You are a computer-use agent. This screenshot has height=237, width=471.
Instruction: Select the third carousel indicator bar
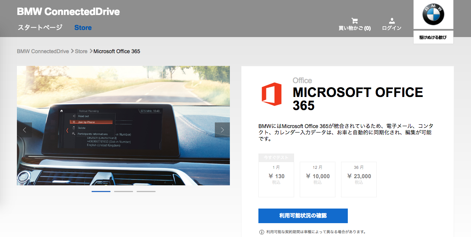pos(146,191)
